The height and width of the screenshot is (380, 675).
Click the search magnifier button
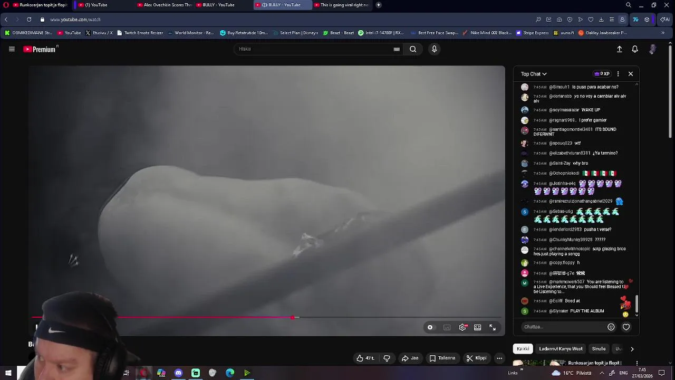pos(413,49)
